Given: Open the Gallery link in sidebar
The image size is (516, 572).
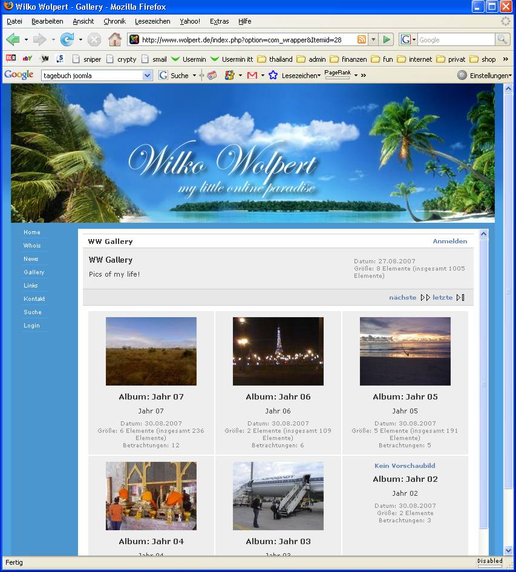Looking at the screenshot, I should [34, 272].
